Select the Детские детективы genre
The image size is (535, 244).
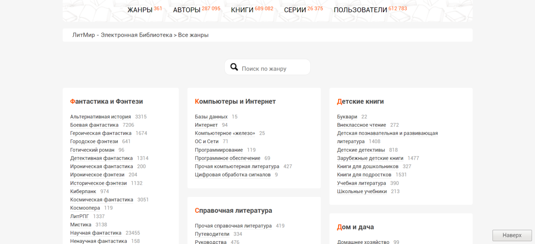click(361, 150)
